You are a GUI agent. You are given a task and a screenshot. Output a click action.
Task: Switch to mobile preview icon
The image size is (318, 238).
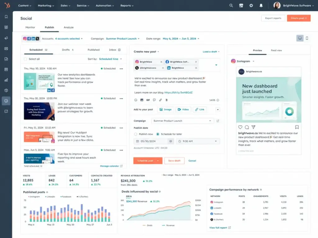click(307, 38)
